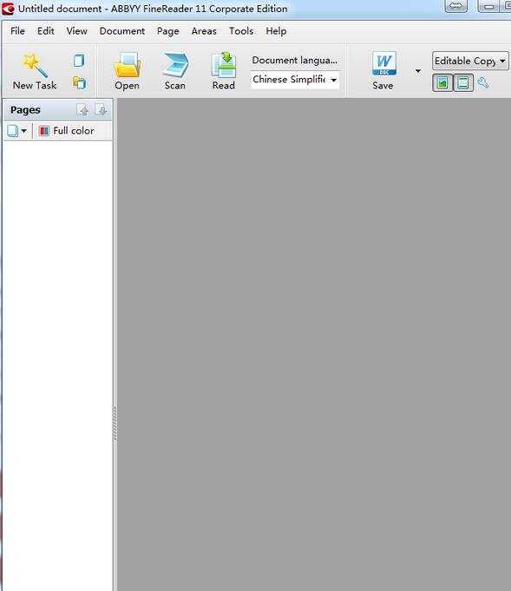Open the View menu

[x=77, y=31]
